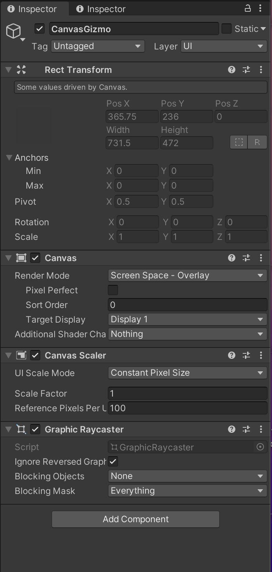Collapse the Anchors section

(9, 157)
